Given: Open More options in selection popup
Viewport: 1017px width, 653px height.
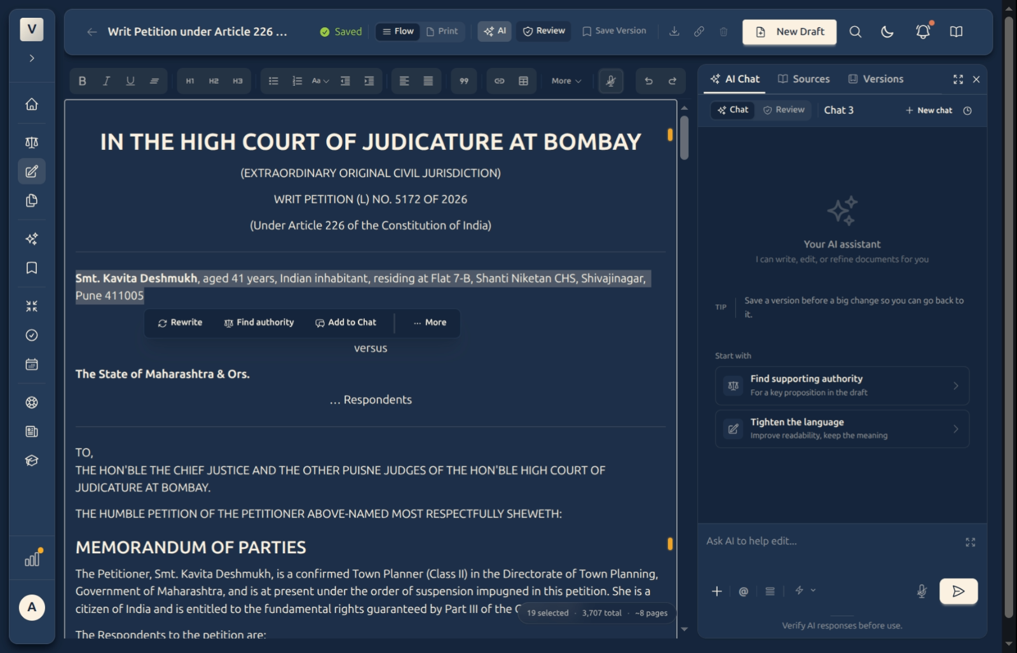Looking at the screenshot, I should point(430,323).
